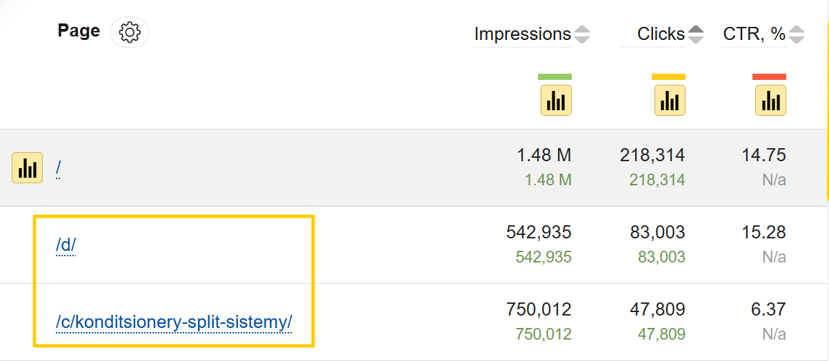Click the Impressions column header

pyautogui.click(x=522, y=34)
